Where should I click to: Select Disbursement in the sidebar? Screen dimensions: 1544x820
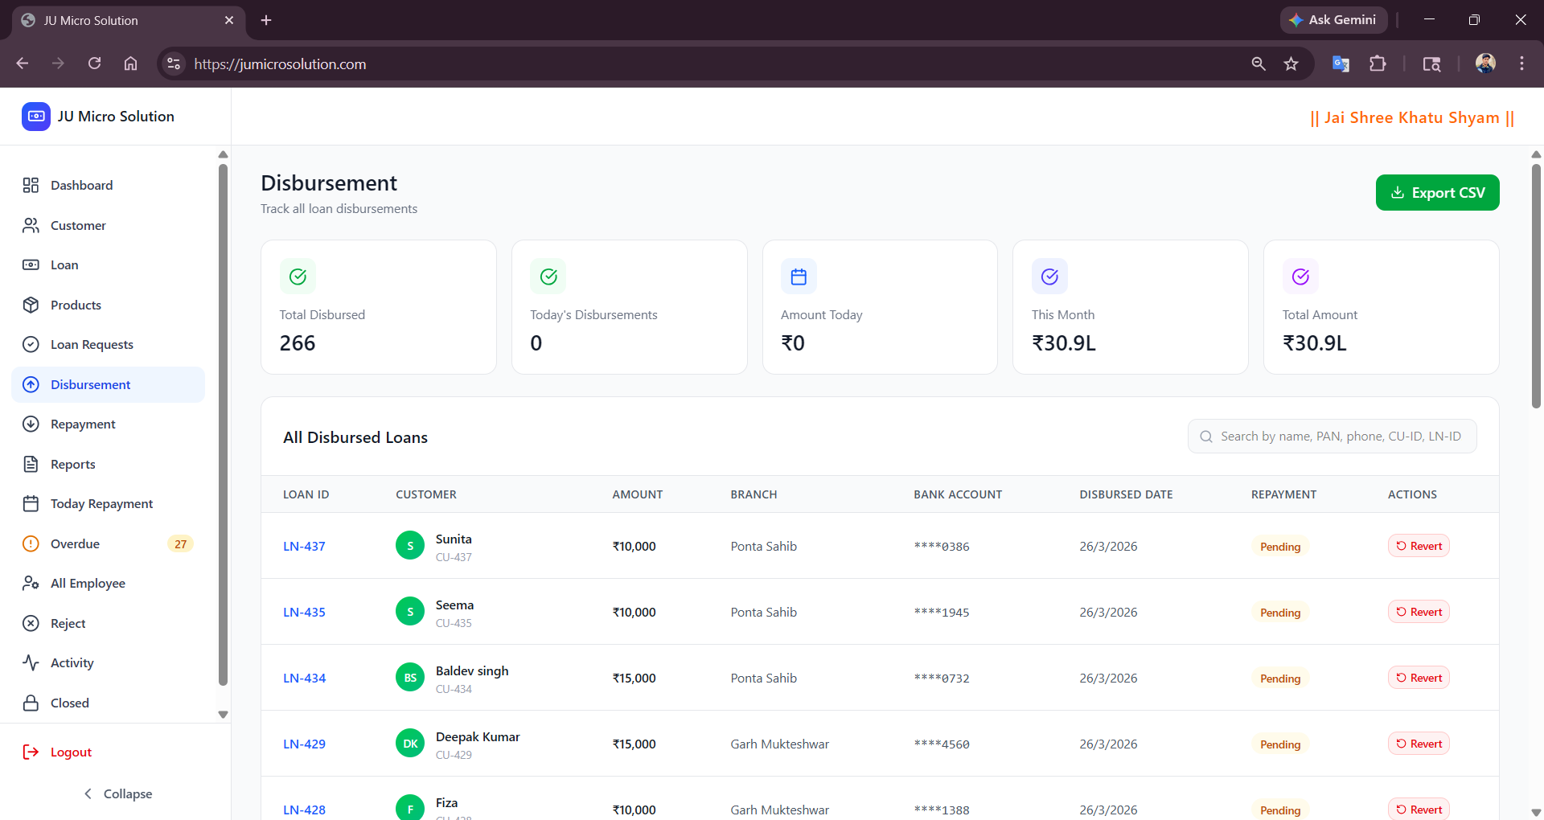[108, 384]
